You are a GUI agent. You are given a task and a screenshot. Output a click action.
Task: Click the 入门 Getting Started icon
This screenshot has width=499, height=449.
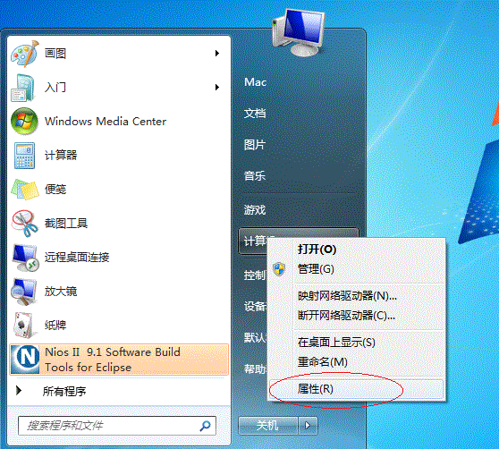(x=23, y=87)
